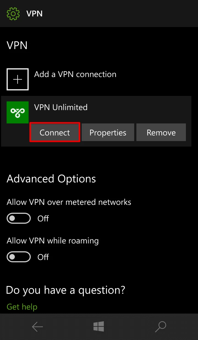Click the Advanced Options heading
This screenshot has width=198, height=340.
coord(51,179)
